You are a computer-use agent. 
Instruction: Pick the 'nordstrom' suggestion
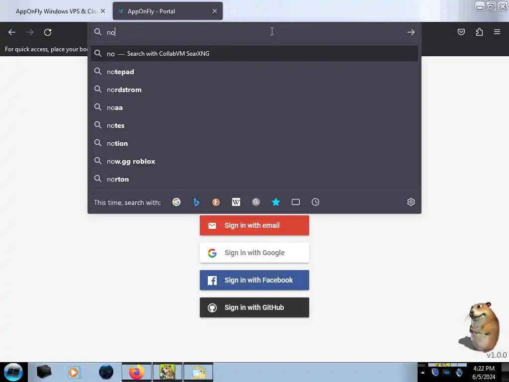tap(254, 90)
